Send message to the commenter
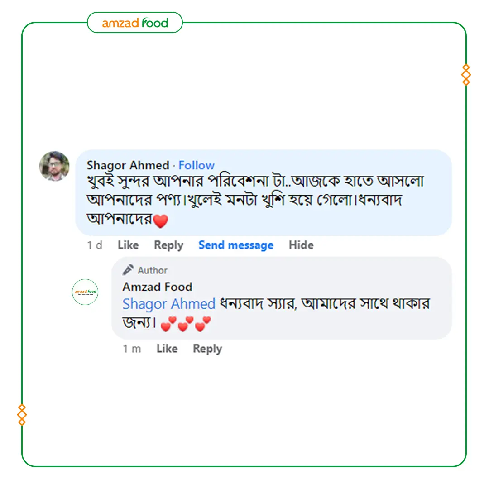489x489 pixels. click(x=236, y=245)
